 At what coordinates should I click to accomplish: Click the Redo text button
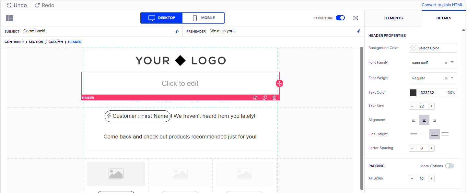coord(48,5)
